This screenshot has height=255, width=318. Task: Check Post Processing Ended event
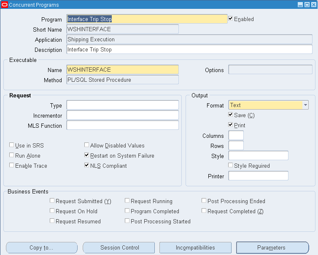click(x=204, y=201)
